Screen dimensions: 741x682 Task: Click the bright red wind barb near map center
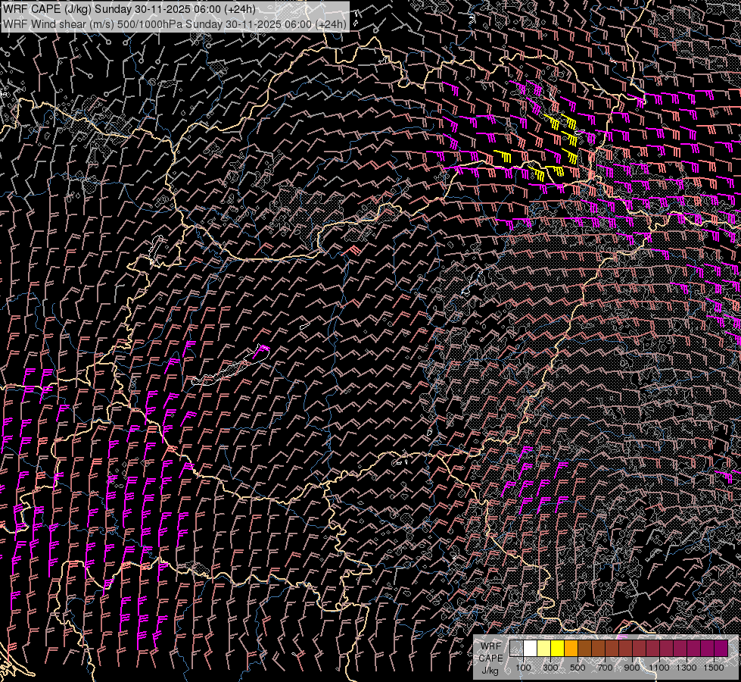(x=353, y=250)
